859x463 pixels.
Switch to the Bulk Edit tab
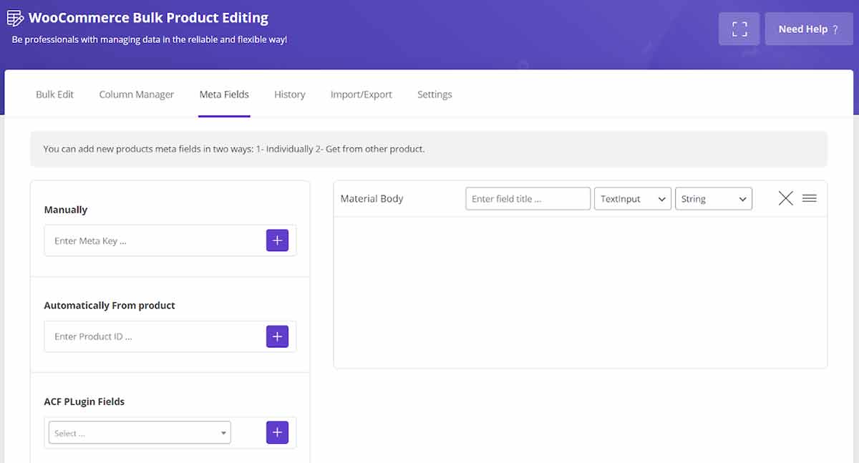(55, 94)
